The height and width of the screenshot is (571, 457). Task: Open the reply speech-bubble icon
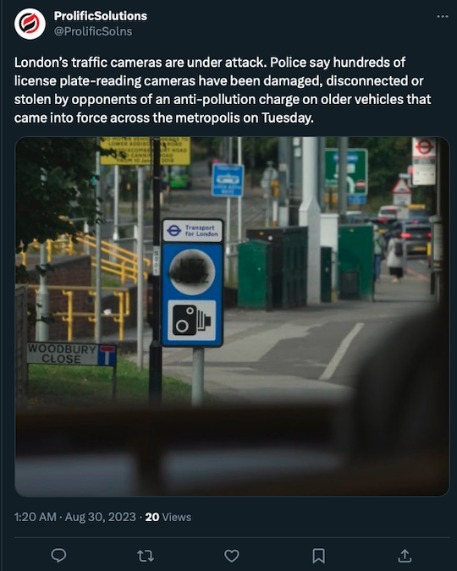point(58,556)
